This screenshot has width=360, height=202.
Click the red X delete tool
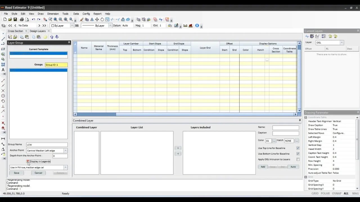(x=3, y=123)
